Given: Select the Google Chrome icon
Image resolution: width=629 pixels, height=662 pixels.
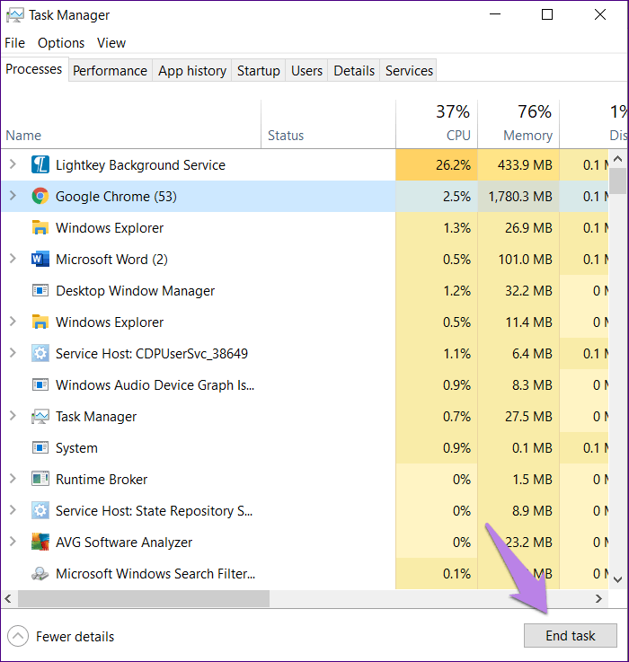Looking at the screenshot, I should coord(40,197).
